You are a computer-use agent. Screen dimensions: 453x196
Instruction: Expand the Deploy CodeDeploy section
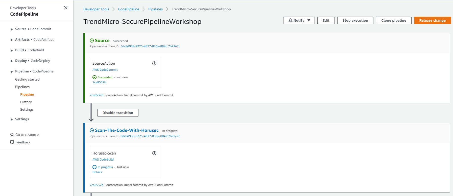point(12,61)
